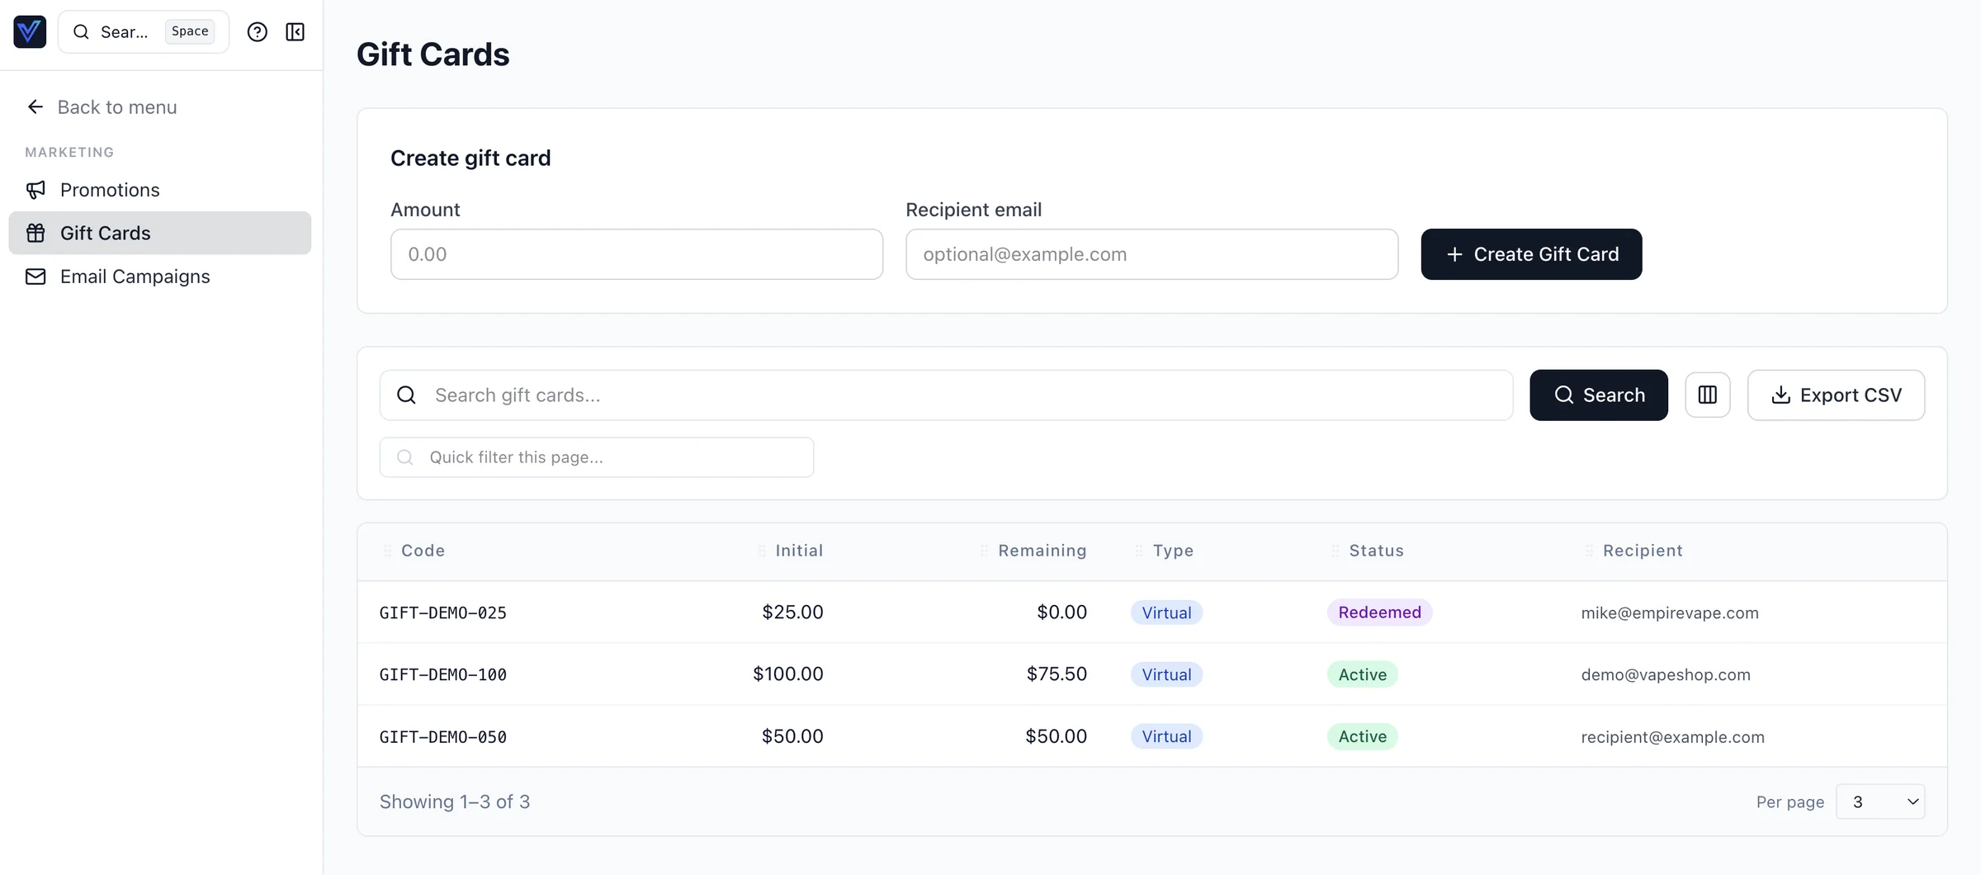Collapse the sidebar panel icon
Image resolution: width=1981 pixels, height=875 pixels.
click(x=295, y=31)
